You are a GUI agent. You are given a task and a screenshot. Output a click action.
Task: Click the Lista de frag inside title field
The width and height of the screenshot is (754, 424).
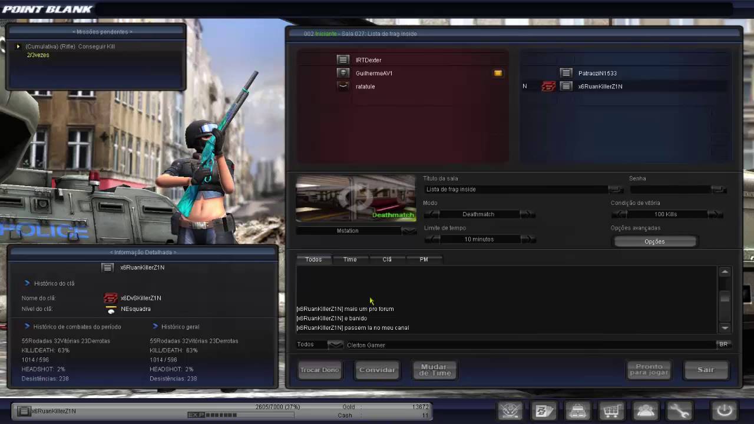pos(515,190)
